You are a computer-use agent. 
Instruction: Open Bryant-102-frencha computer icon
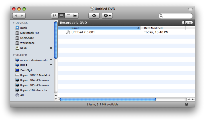pyautogui.click(x=17, y=90)
